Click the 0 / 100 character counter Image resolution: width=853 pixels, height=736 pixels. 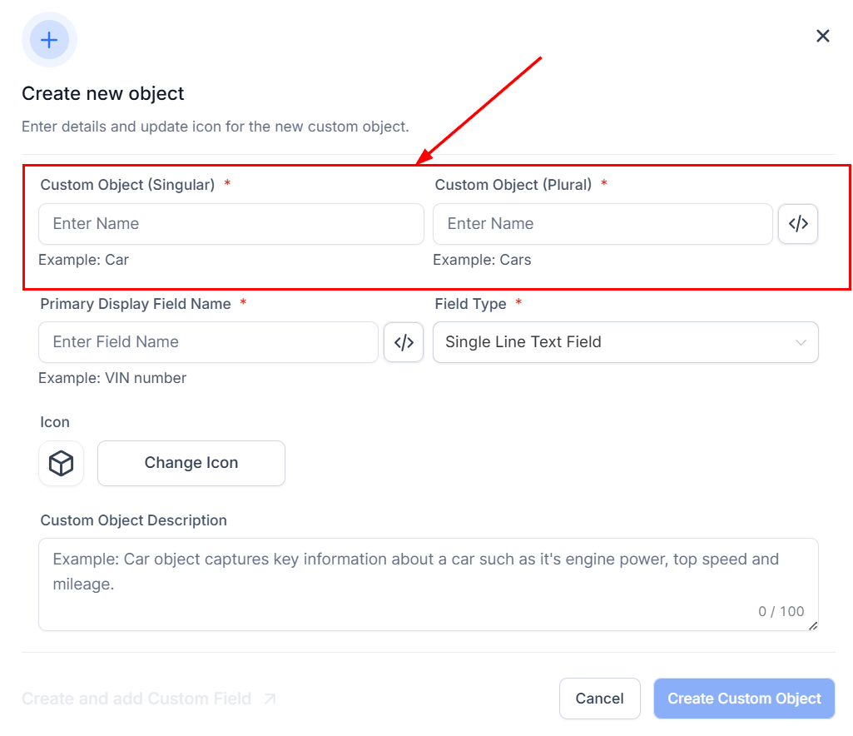pos(781,611)
